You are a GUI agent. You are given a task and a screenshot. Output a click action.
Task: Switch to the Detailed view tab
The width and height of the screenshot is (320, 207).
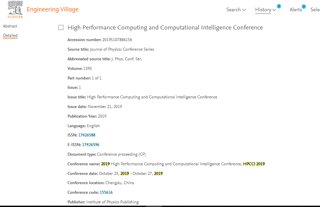click(x=10, y=35)
